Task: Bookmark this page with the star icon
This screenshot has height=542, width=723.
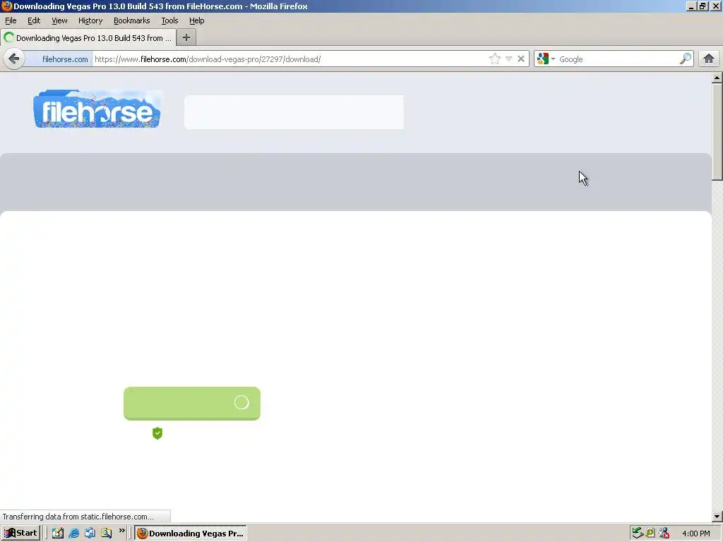Action: pyautogui.click(x=495, y=59)
